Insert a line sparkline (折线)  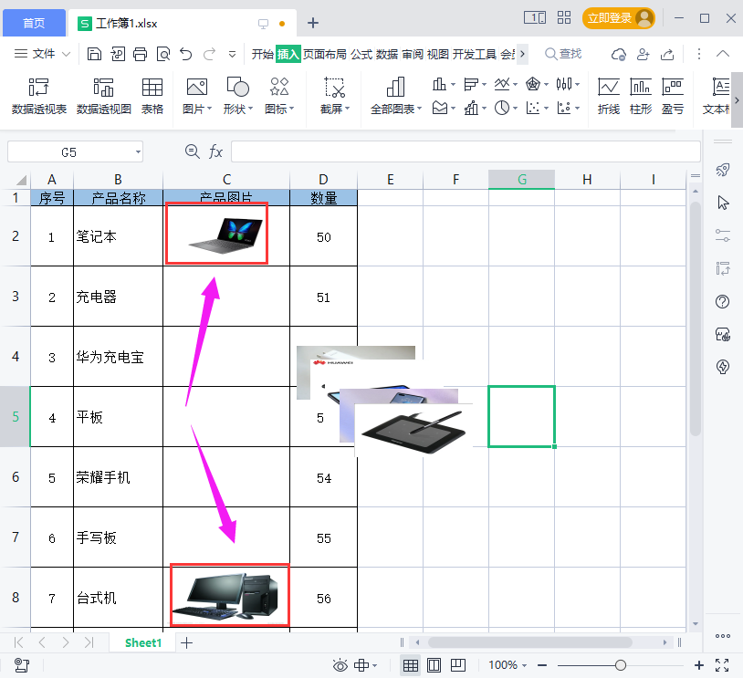tap(609, 96)
